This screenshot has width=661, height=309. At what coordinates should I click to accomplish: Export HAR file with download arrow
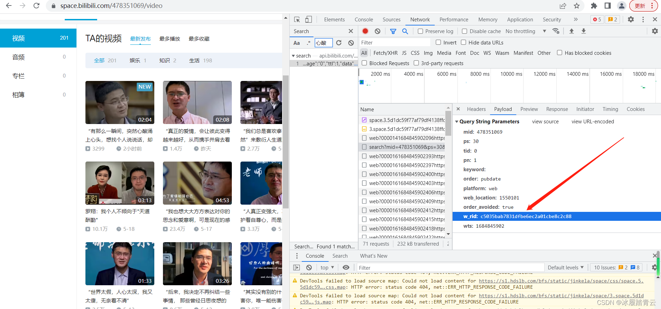[583, 31]
